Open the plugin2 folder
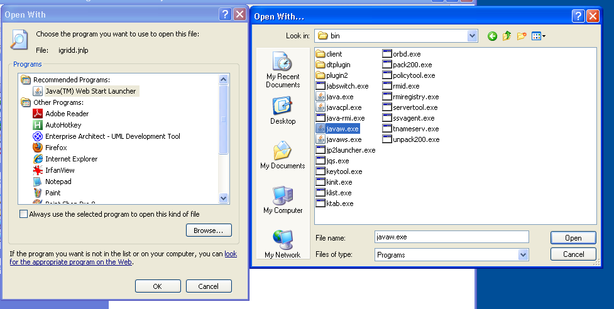Screen dimensions: 614x309 point(332,75)
